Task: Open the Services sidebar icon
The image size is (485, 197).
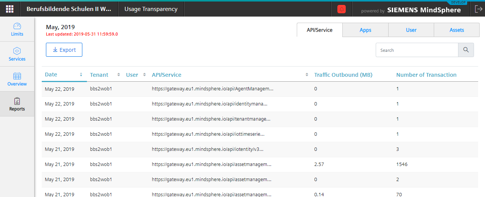Action: pos(17,54)
